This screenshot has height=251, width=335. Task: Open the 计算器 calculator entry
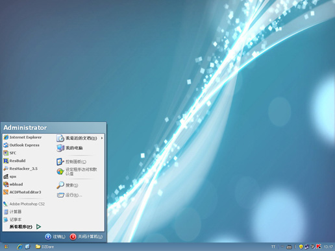[12, 211]
